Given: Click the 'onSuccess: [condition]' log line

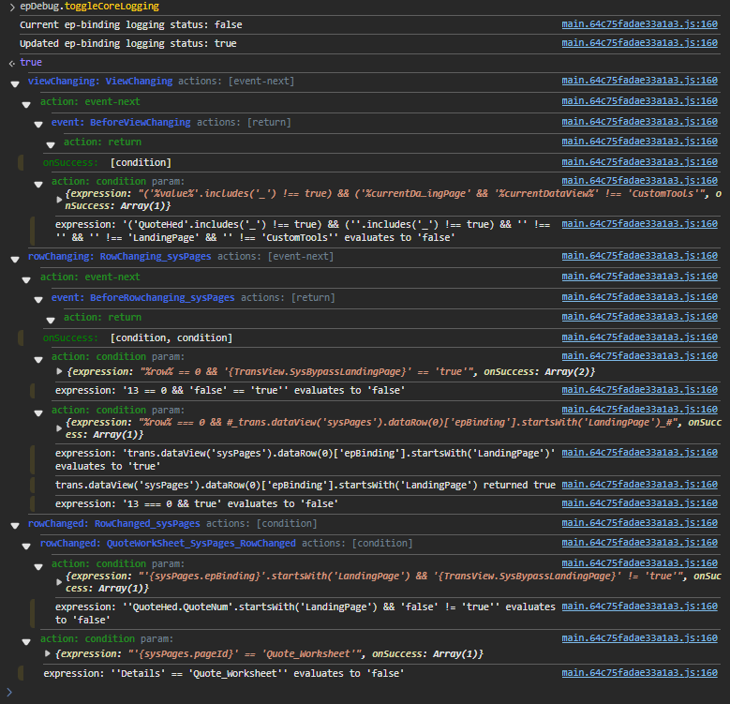Looking at the screenshot, I should click(x=107, y=162).
